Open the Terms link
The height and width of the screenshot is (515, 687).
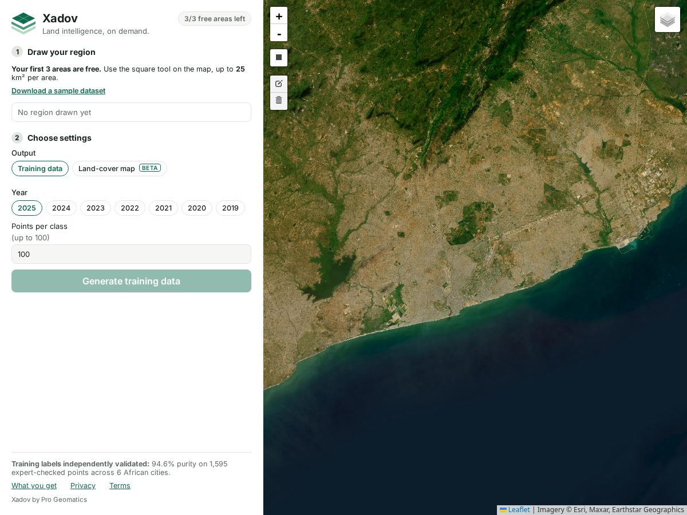click(120, 486)
